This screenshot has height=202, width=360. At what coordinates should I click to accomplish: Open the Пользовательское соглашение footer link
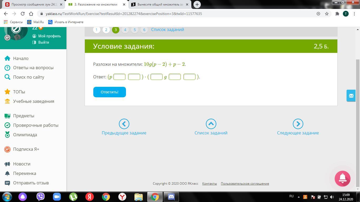coord(245,184)
